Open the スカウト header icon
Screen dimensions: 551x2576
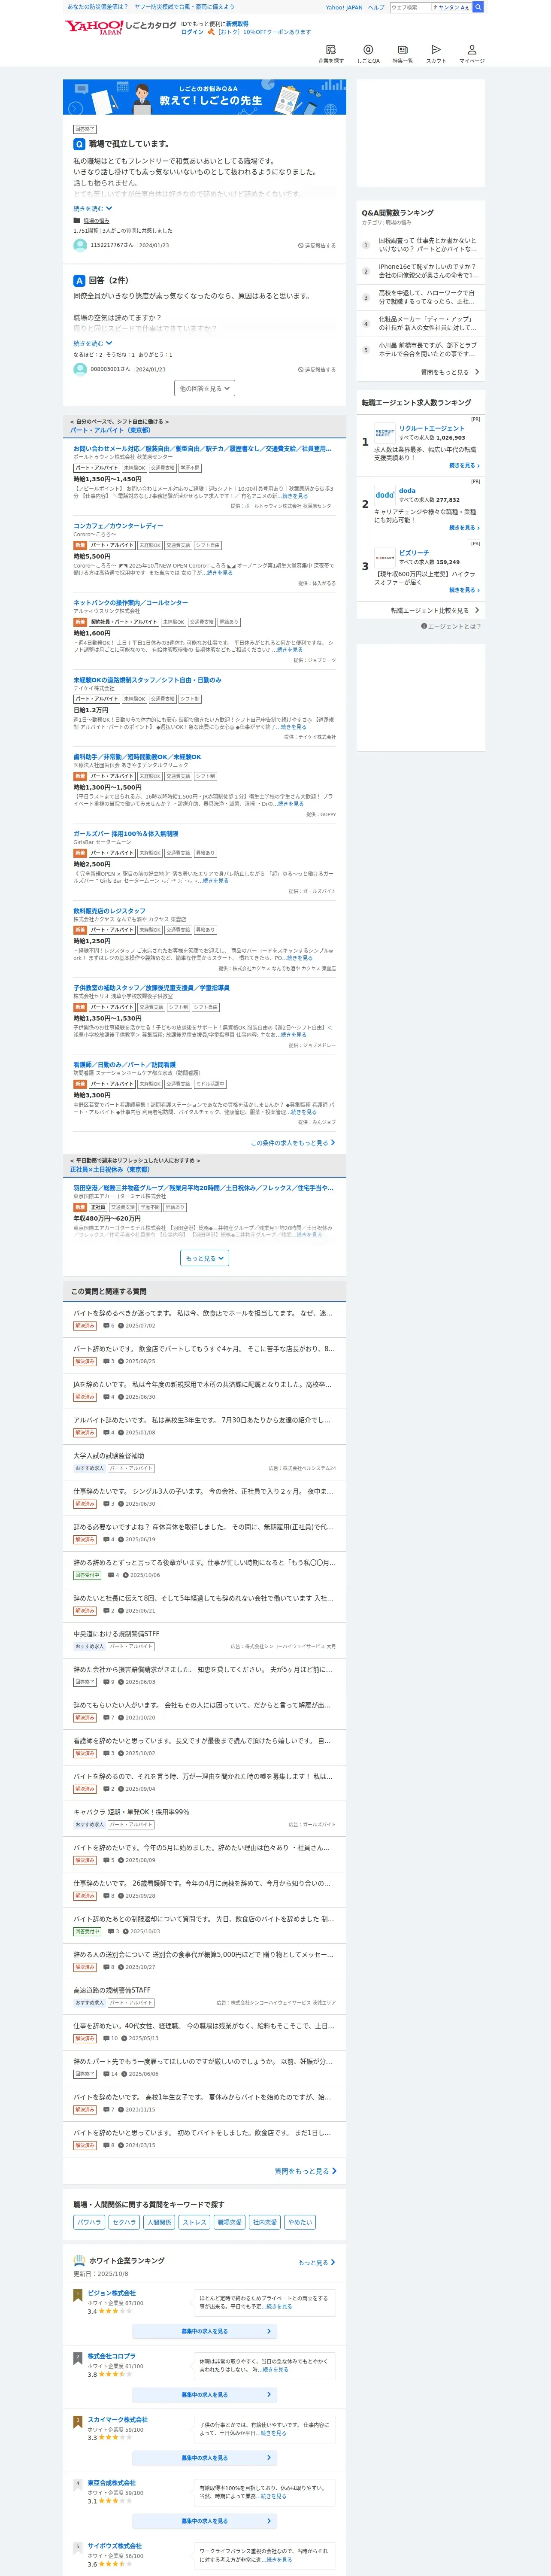point(436,54)
